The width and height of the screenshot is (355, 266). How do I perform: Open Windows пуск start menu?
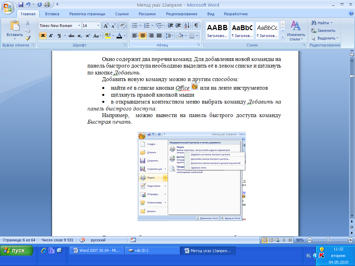point(17,251)
